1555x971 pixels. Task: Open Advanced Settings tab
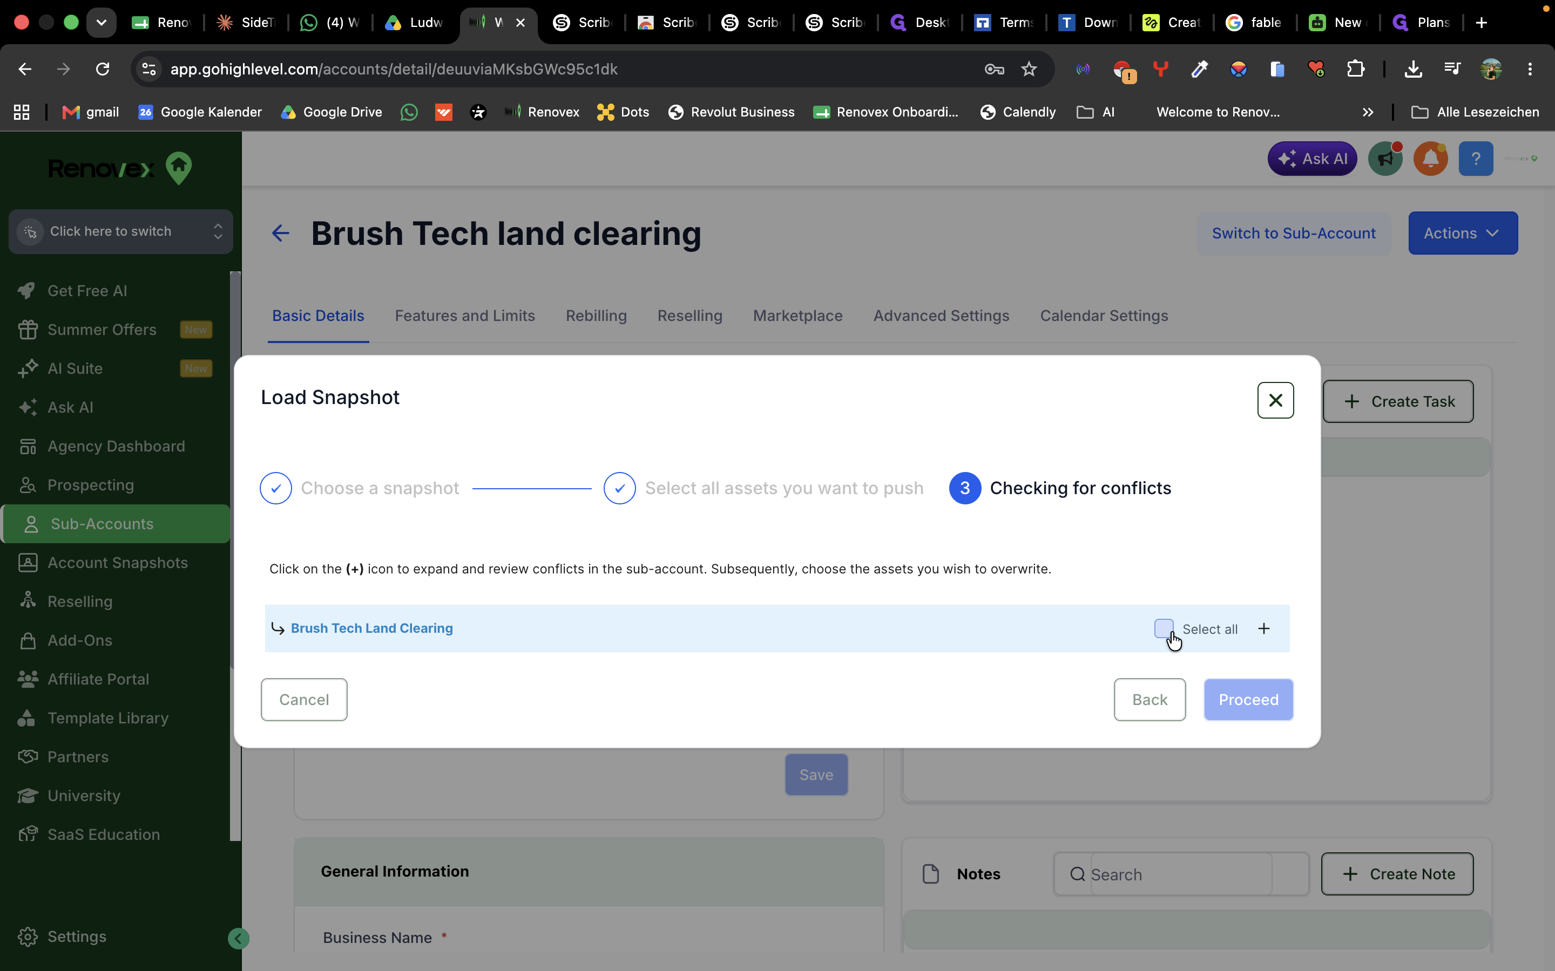point(941,316)
